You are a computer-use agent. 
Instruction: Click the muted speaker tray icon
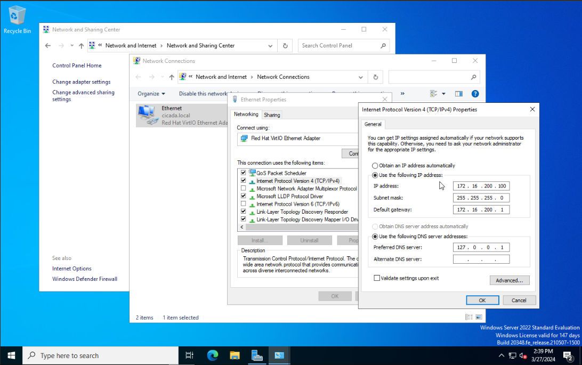[x=523, y=355]
